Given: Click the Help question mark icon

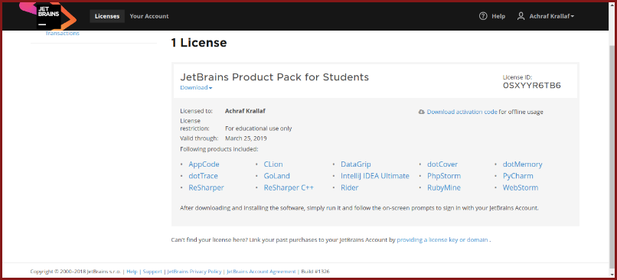Looking at the screenshot, I should [x=483, y=16].
